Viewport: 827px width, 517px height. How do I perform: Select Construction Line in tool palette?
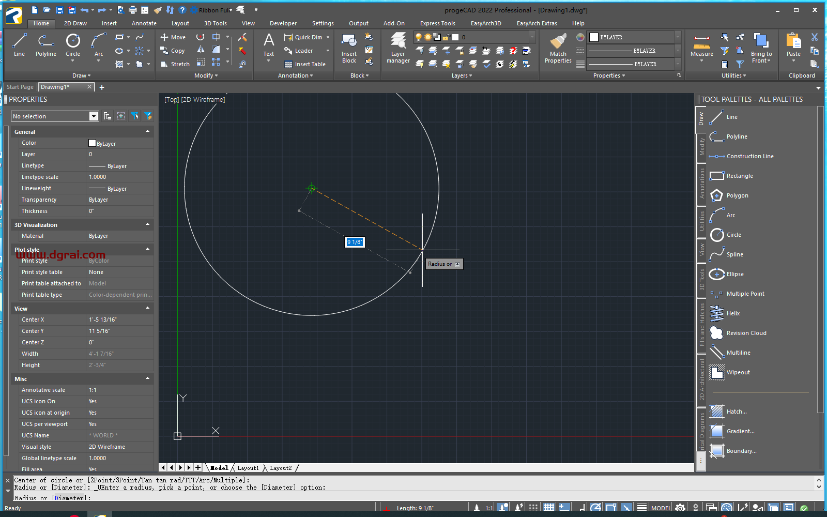tap(741, 156)
